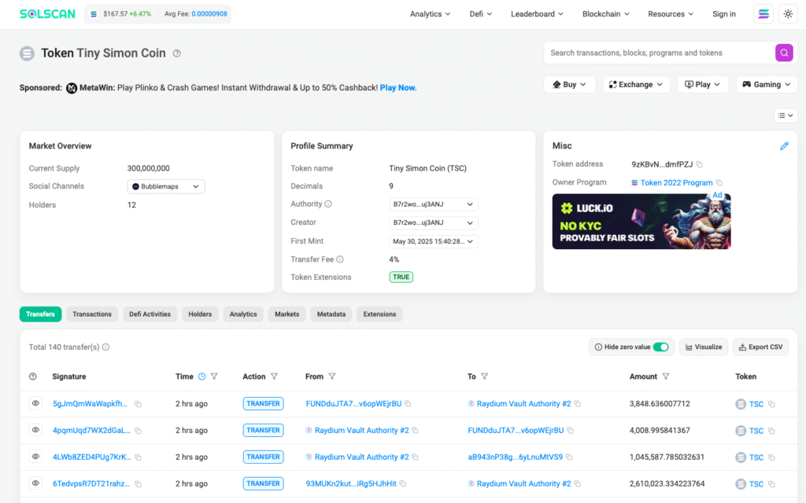Open the Token 2022 Program link
The height and width of the screenshot is (503, 806).
(676, 182)
